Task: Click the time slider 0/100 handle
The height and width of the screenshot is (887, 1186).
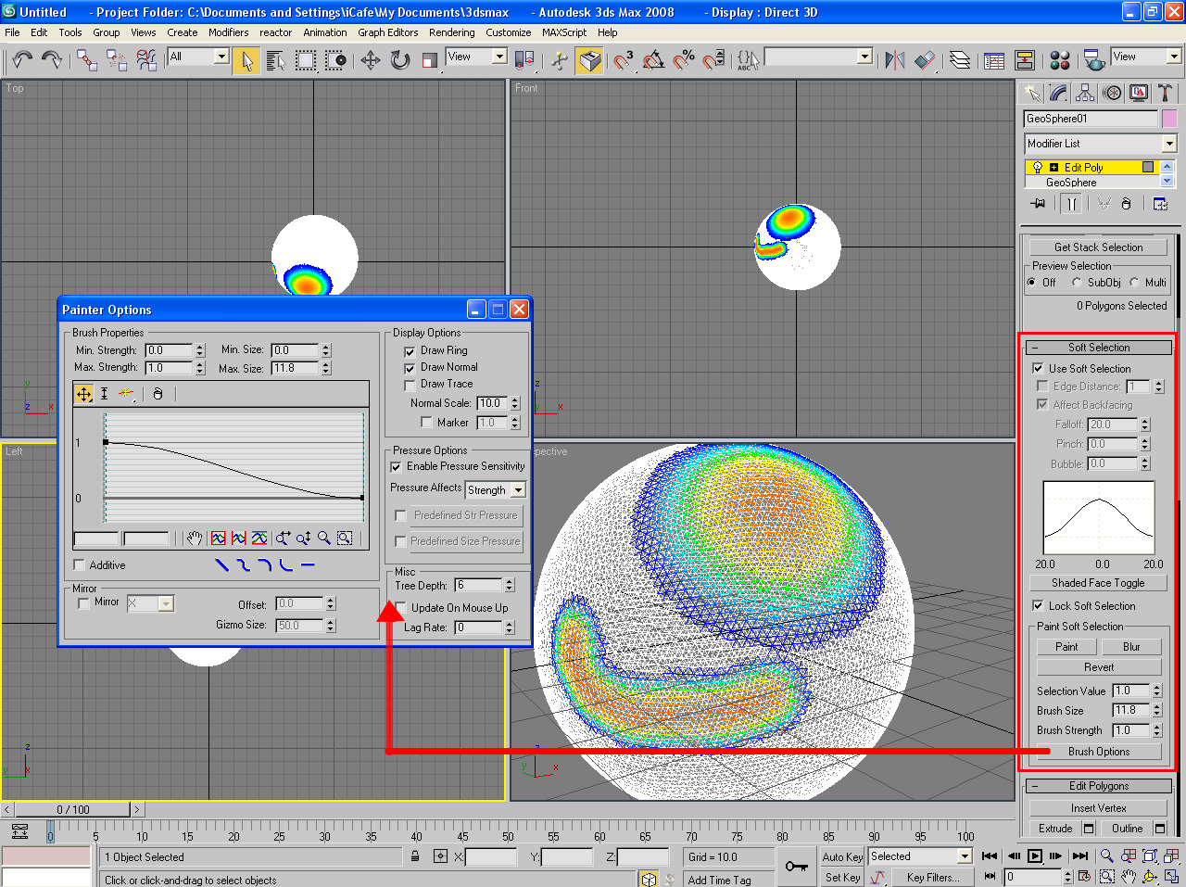Action: [x=73, y=809]
